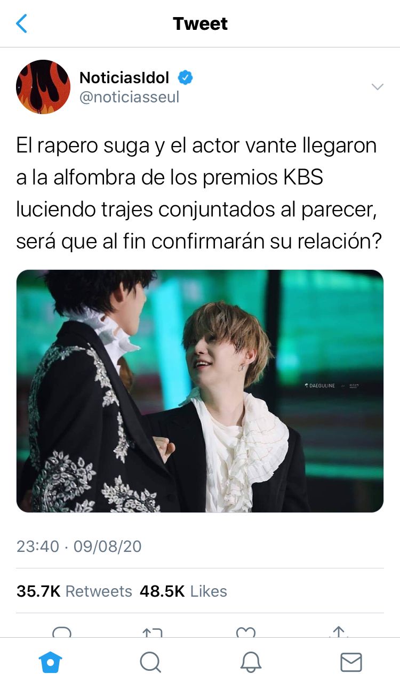Open the attached tweet photo
400x690 pixels.
200,391
